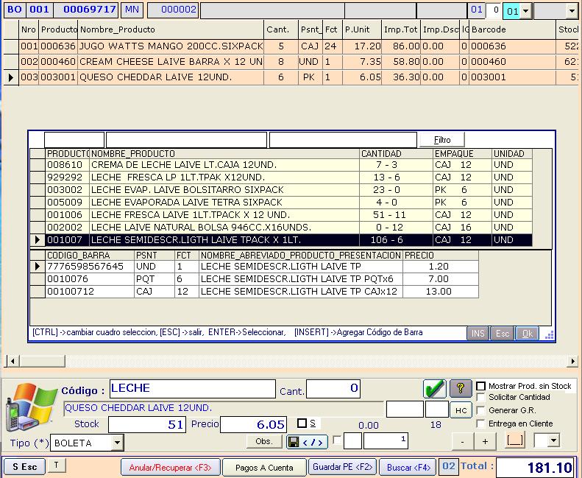The image size is (582, 478).
Task: Click the NOMBRE_PRODUCTO column header
Action: (x=224, y=154)
